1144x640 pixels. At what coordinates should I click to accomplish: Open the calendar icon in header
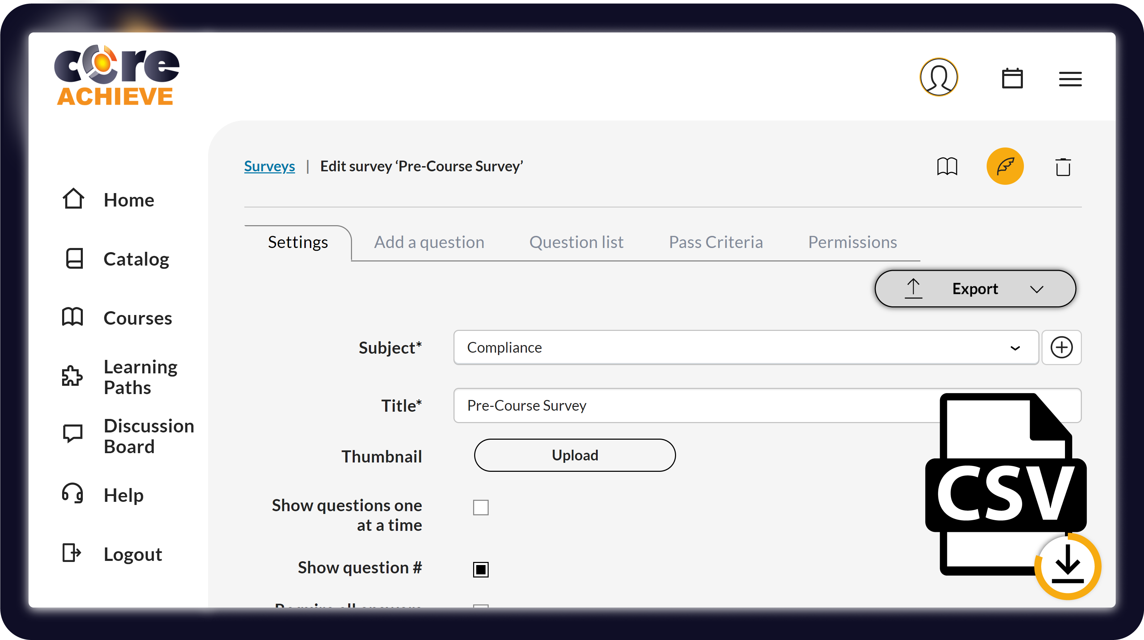[x=1012, y=78]
